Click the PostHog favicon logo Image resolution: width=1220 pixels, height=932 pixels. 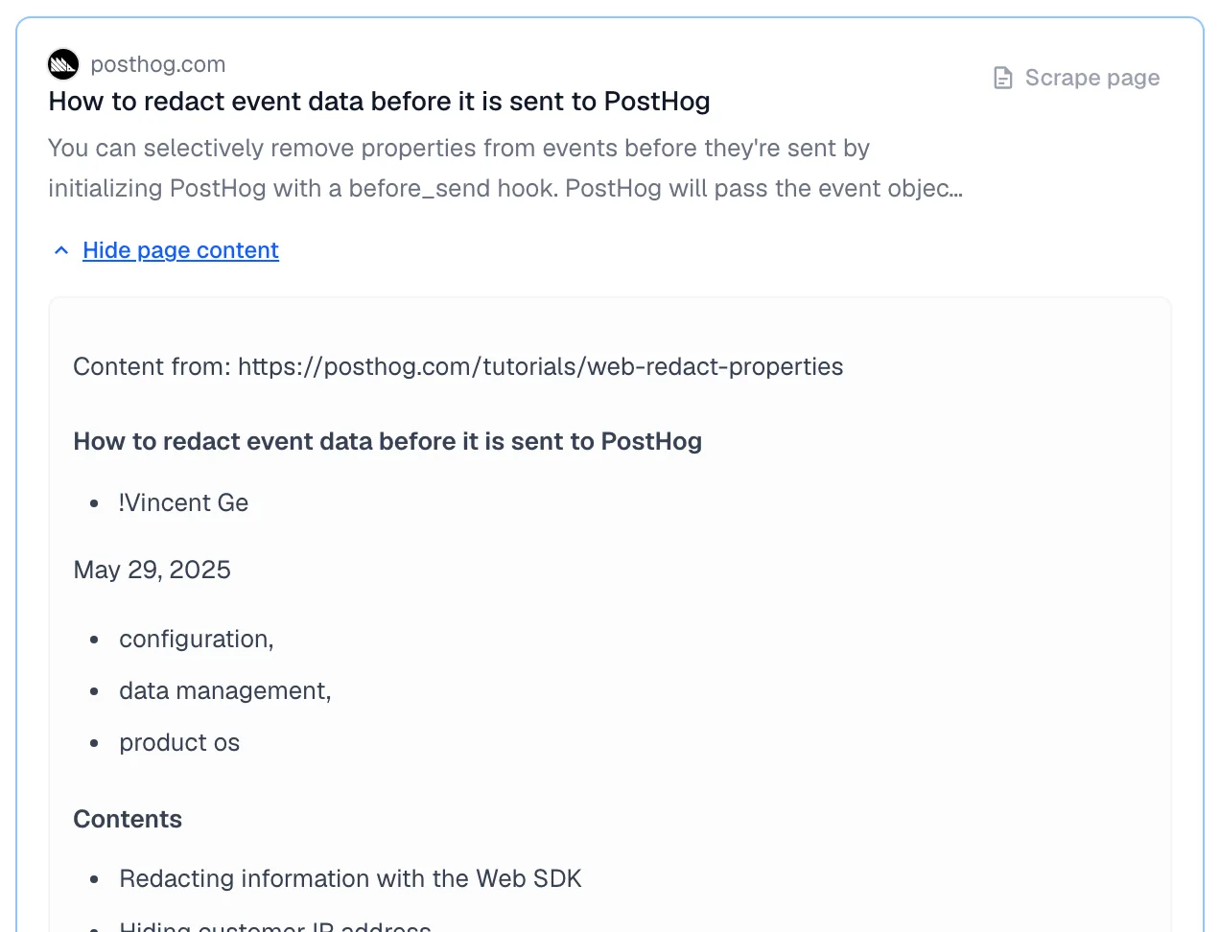pyautogui.click(x=63, y=64)
